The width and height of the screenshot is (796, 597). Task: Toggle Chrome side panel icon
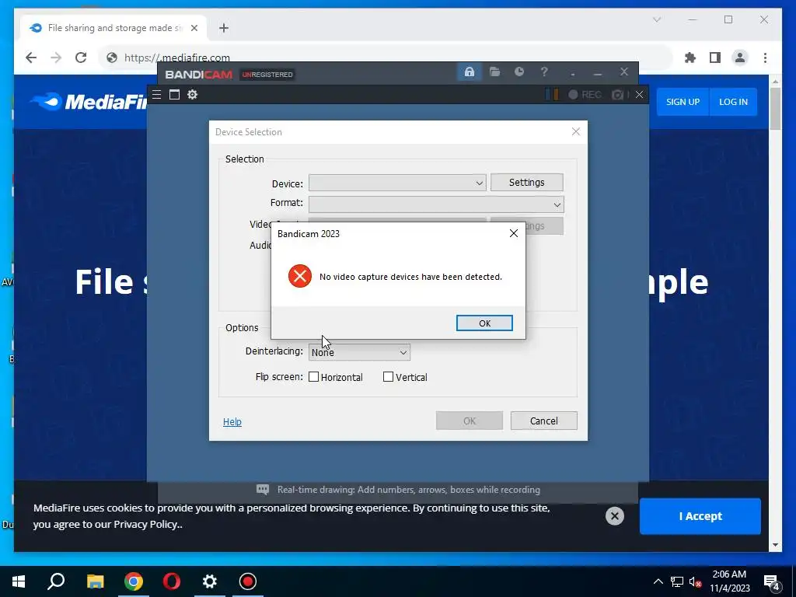click(715, 58)
